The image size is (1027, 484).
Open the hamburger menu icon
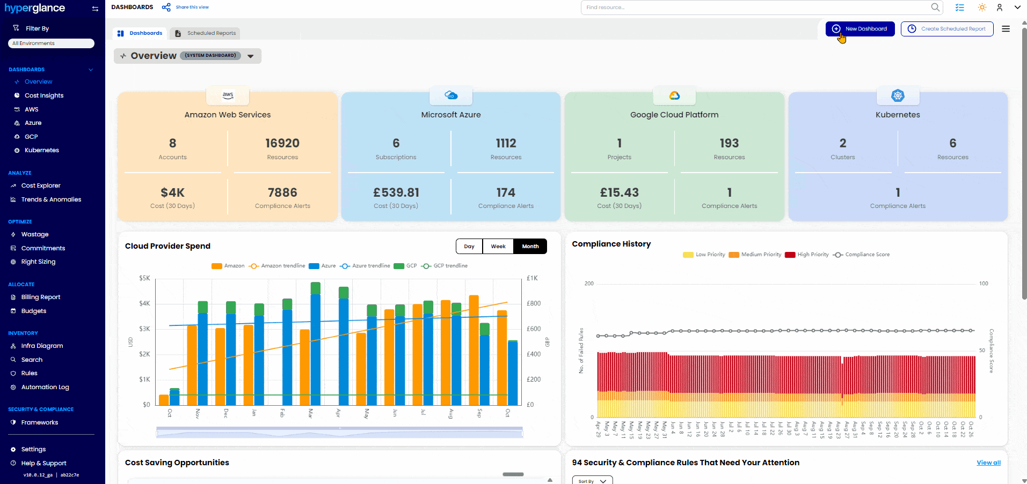tap(1006, 29)
